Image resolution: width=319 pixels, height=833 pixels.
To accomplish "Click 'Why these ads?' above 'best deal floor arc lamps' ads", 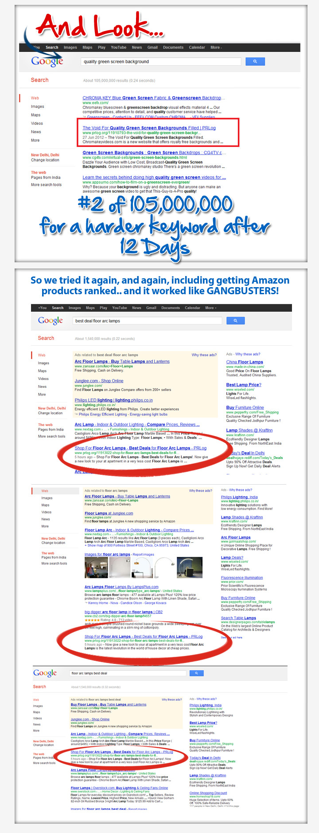I will click(204, 355).
